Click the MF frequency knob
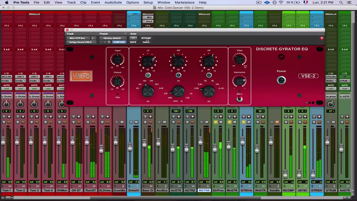The width and height of the screenshot is (357, 201). coord(178,91)
